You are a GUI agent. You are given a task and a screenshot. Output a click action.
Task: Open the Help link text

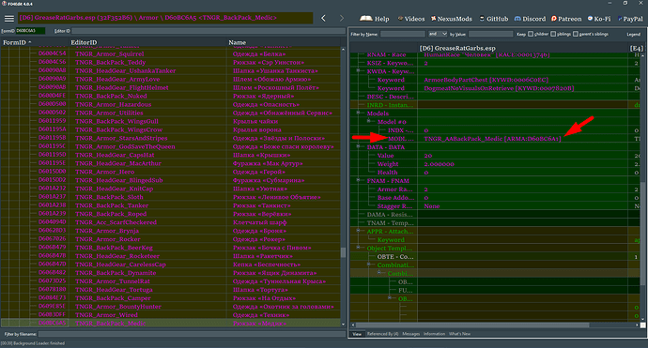coord(381,19)
